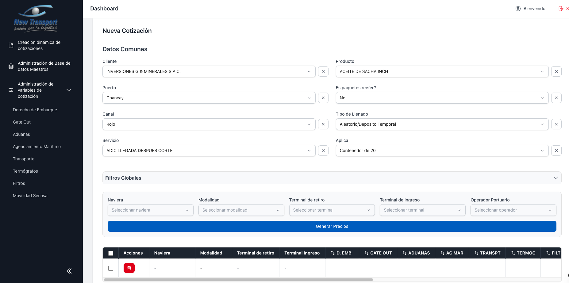
Task: Click the Bienvenido user profile icon
Action: pos(518,9)
